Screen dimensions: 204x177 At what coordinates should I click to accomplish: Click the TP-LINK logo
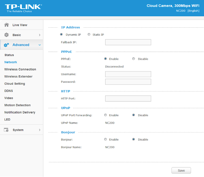(x=23, y=8)
